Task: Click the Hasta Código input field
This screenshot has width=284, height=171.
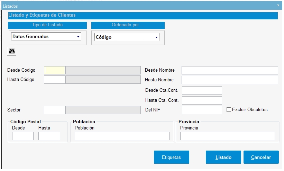Action: click(x=54, y=80)
